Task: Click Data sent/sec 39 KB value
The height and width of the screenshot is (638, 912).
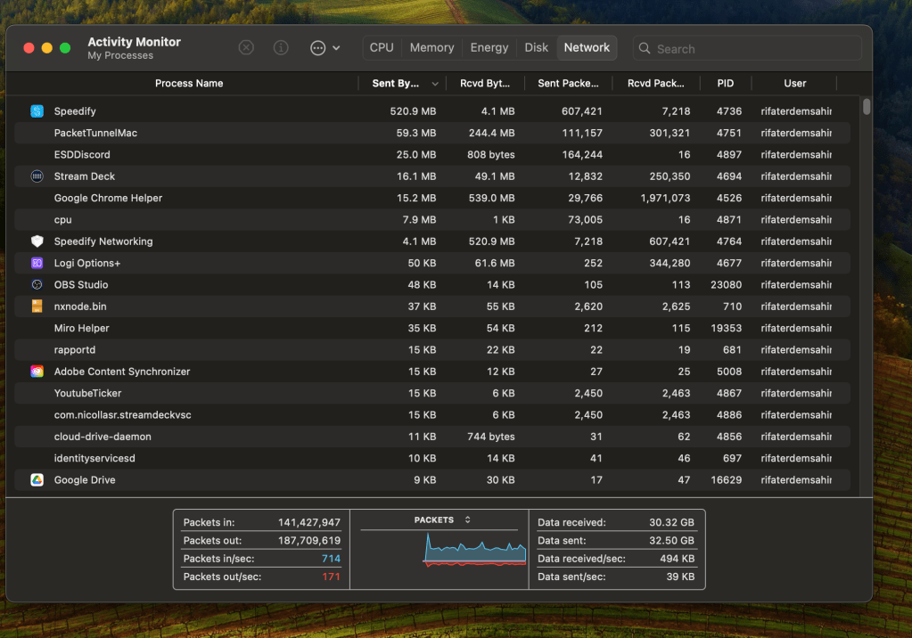Action: [680, 577]
